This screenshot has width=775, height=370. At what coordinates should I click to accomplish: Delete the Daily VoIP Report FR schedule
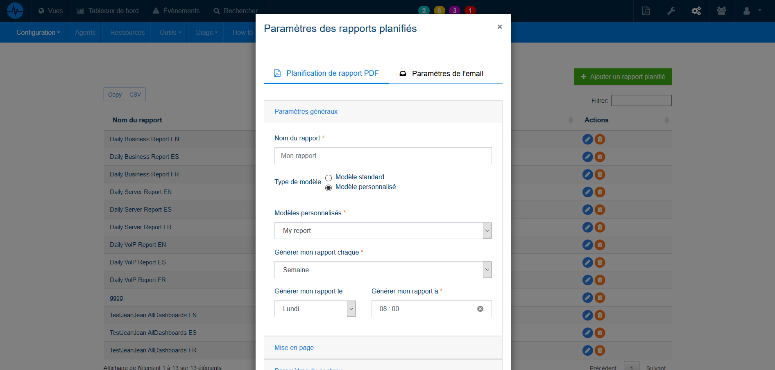pos(600,280)
